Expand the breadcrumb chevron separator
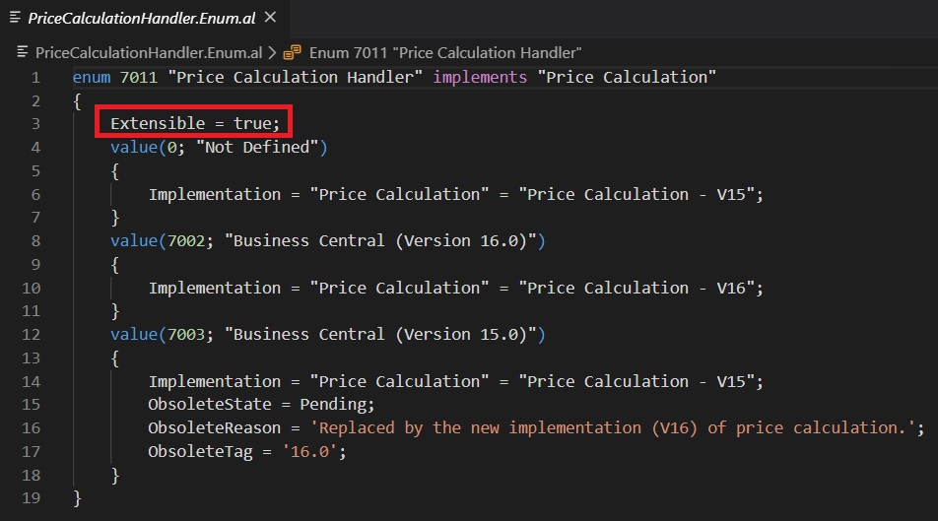938x521 pixels. pyautogui.click(x=272, y=51)
